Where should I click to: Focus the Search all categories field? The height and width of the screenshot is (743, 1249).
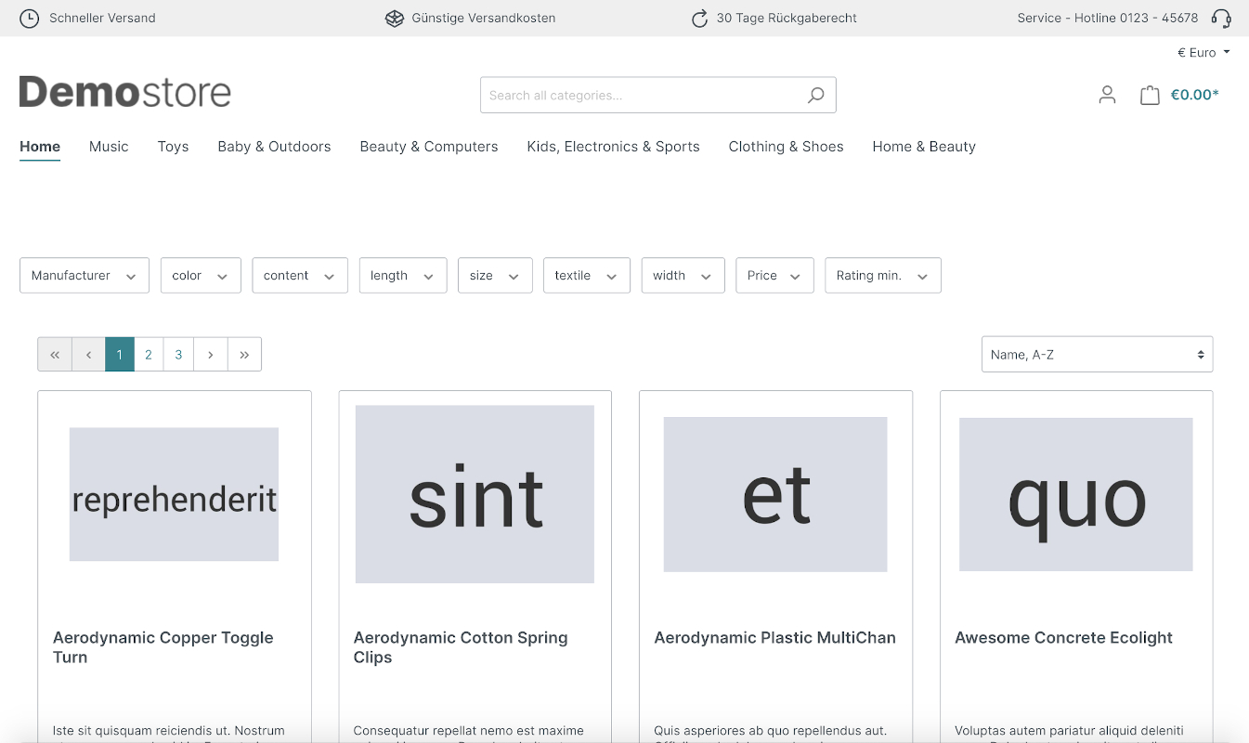click(x=641, y=95)
